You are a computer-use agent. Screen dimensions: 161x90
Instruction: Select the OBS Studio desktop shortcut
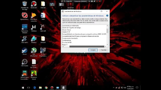coord(25,63)
